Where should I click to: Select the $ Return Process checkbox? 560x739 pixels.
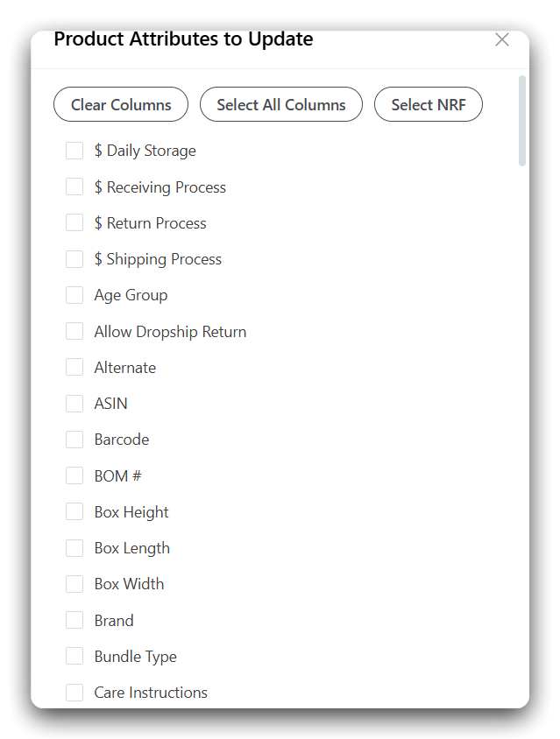click(74, 222)
